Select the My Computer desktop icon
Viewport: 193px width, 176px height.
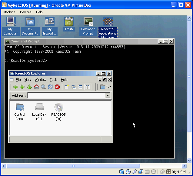tap(11, 26)
